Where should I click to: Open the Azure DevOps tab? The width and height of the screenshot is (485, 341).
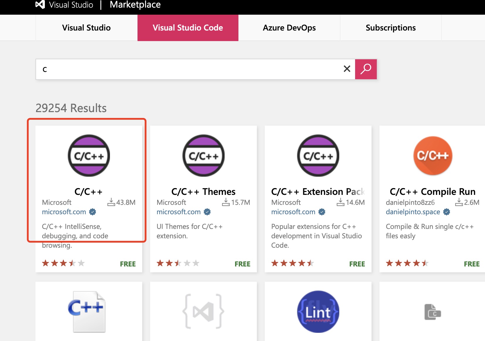point(289,28)
